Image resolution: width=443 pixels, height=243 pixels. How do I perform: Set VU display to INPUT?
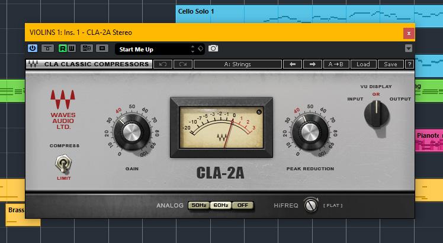[355, 99]
